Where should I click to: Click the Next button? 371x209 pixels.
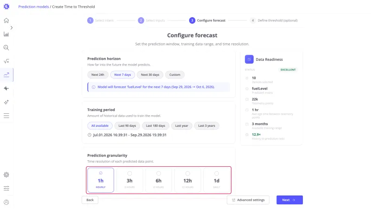[289, 200]
